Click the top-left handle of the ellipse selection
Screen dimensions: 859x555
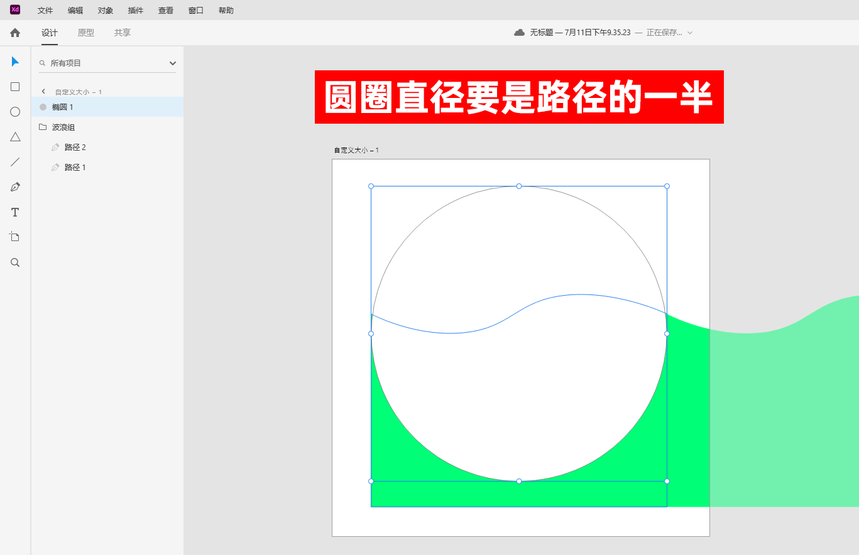click(371, 186)
